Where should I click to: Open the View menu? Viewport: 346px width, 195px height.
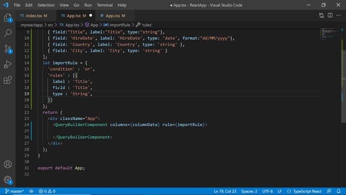pos(64,5)
